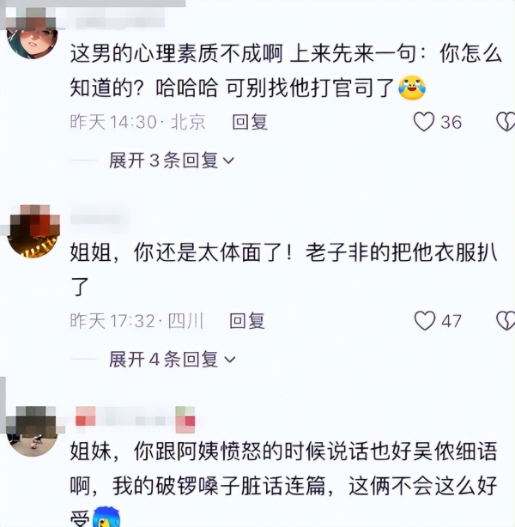
Task: Reply to the Beijing comment via 回复
Action: [x=250, y=122]
